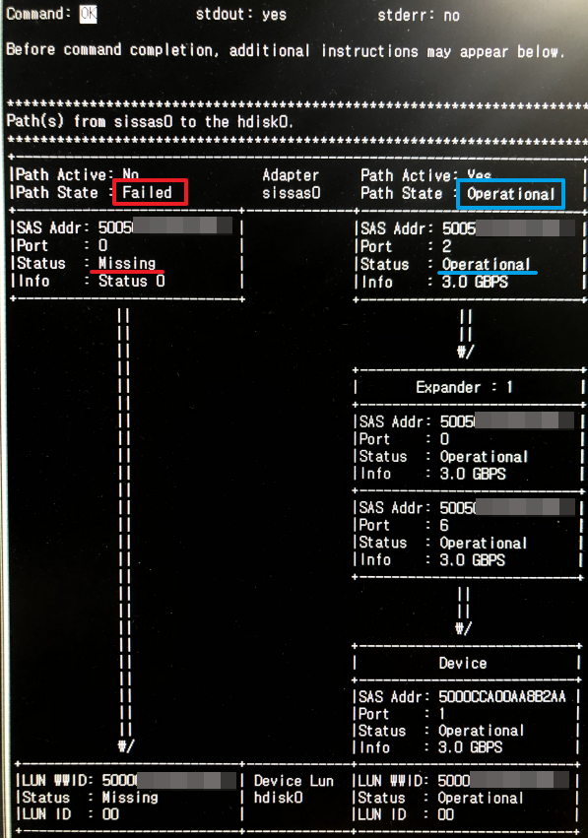588x838 pixels.
Task: Click the highlighted OK command status
Action: (x=89, y=14)
